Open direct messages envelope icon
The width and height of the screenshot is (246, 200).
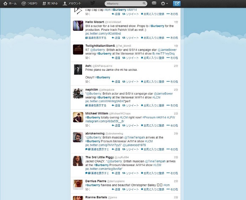click(154, 3)
